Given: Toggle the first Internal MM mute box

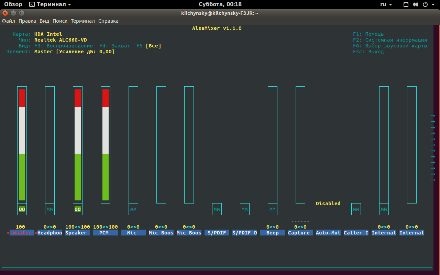Looking at the screenshot, I should [x=384, y=209].
